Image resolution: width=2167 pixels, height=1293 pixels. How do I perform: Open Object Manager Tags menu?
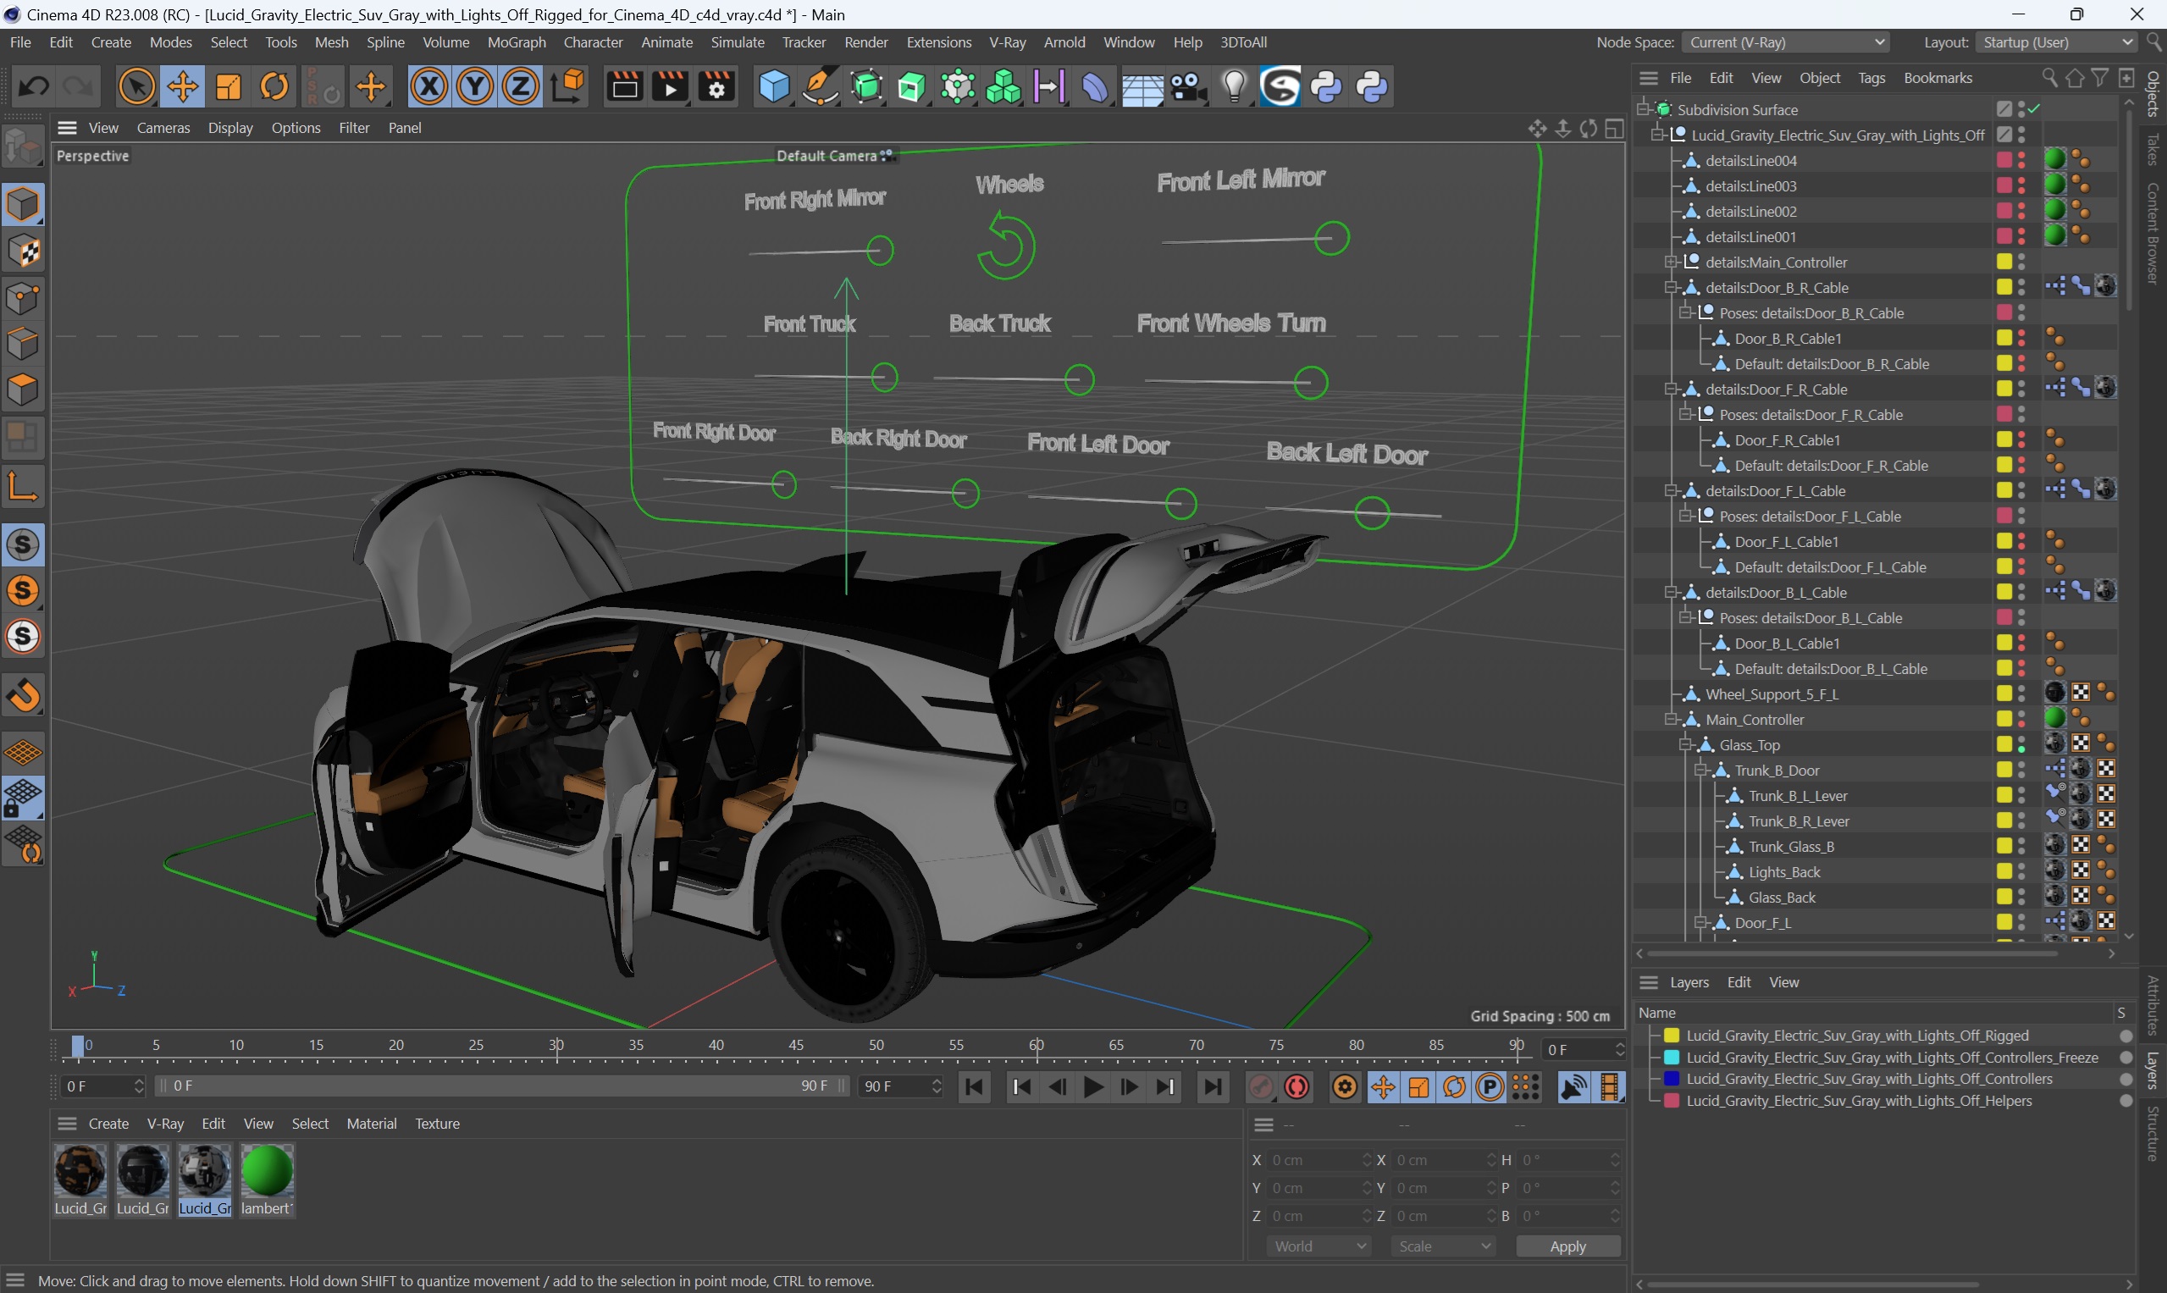(1871, 79)
